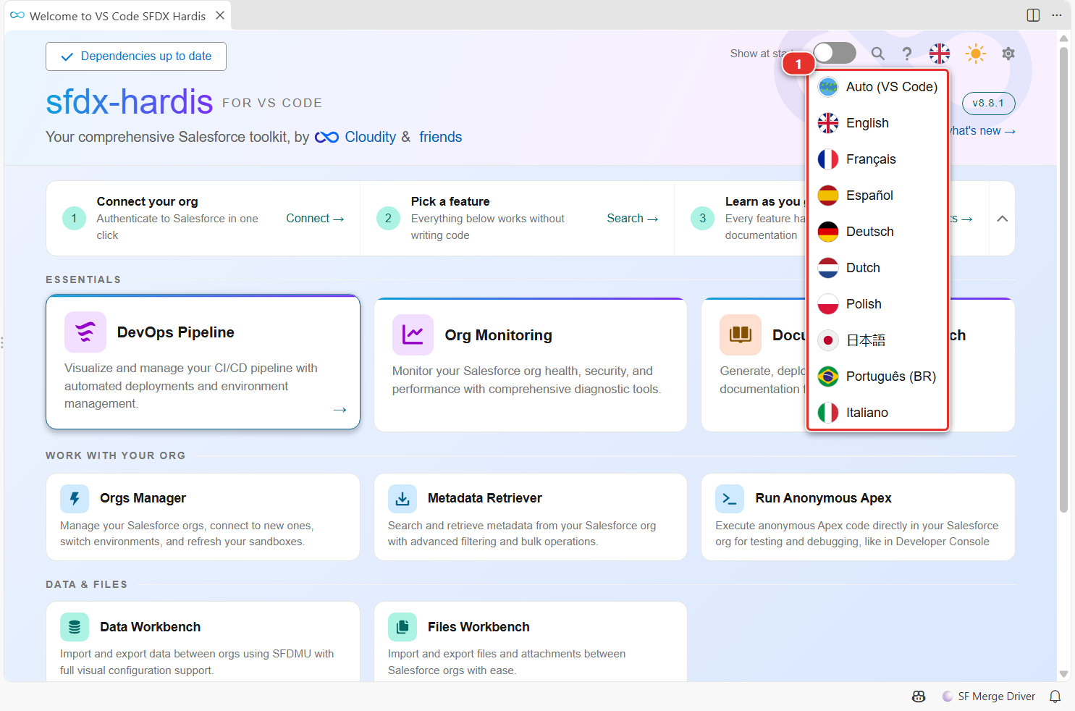The width and height of the screenshot is (1075, 711).
Task: Click step 3 Learn as you go circle
Action: pos(702,218)
